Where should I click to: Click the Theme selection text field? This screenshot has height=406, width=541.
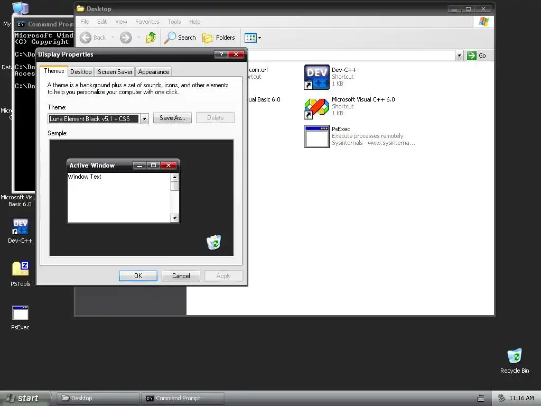tap(94, 119)
